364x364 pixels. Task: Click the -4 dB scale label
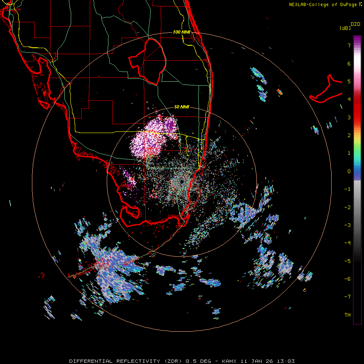pyautogui.click(x=347, y=243)
